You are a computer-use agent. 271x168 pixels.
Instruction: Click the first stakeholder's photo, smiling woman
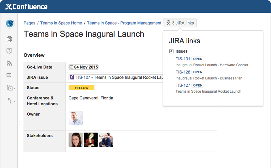(76, 140)
